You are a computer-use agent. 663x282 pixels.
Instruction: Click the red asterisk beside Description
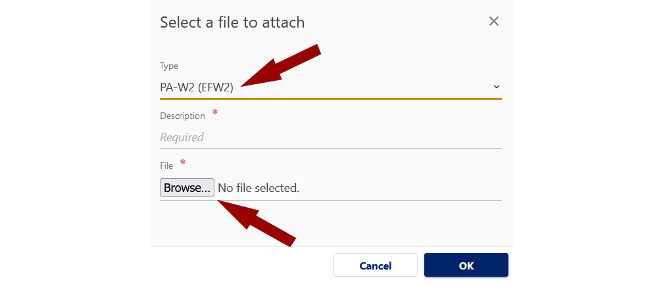[215, 113]
